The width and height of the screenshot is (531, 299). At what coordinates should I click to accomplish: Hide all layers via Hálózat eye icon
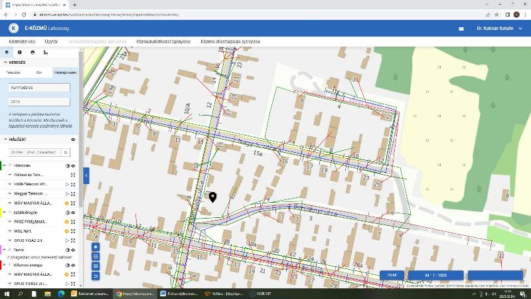[72, 140]
